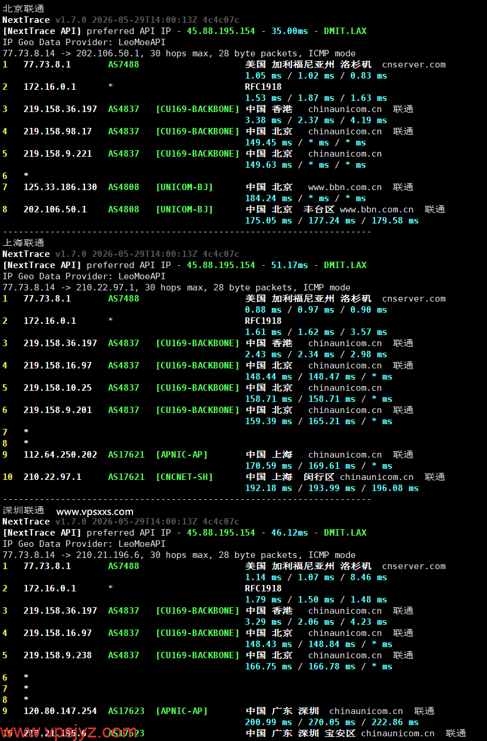487x741 pixels.
Task: Click [UNICOM-BJ] tag beside 125.33.186.130
Action: pyautogui.click(x=185, y=187)
